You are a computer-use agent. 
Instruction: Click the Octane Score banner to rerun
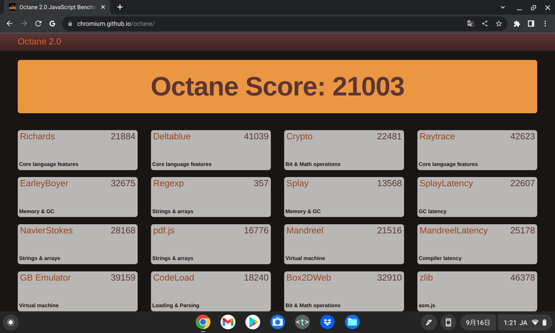277,87
